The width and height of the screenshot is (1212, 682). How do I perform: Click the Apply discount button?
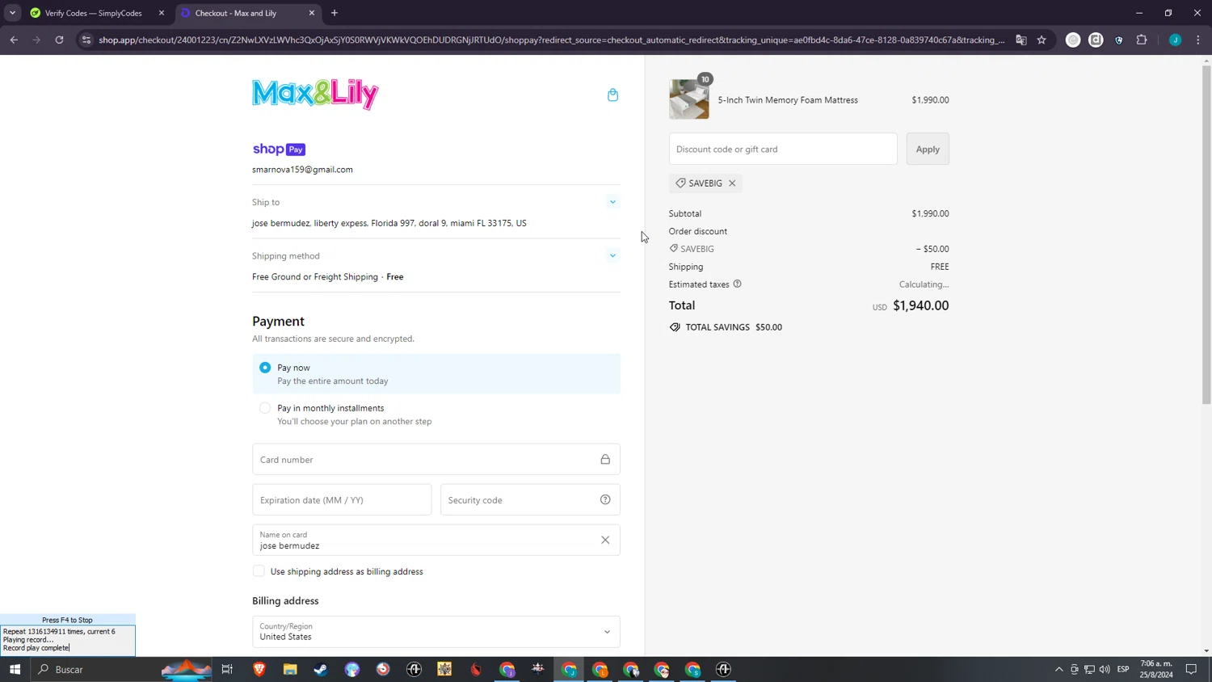[928, 149]
